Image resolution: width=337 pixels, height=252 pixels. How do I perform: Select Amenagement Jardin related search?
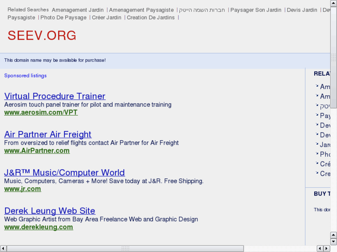pos(77,10)
